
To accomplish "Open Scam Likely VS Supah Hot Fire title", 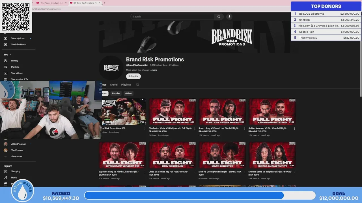I will click(x=219, y=130).
